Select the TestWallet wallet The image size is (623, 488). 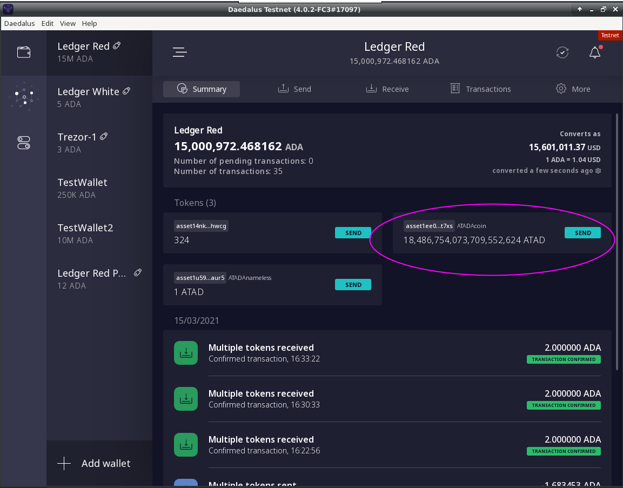(99, 188)
